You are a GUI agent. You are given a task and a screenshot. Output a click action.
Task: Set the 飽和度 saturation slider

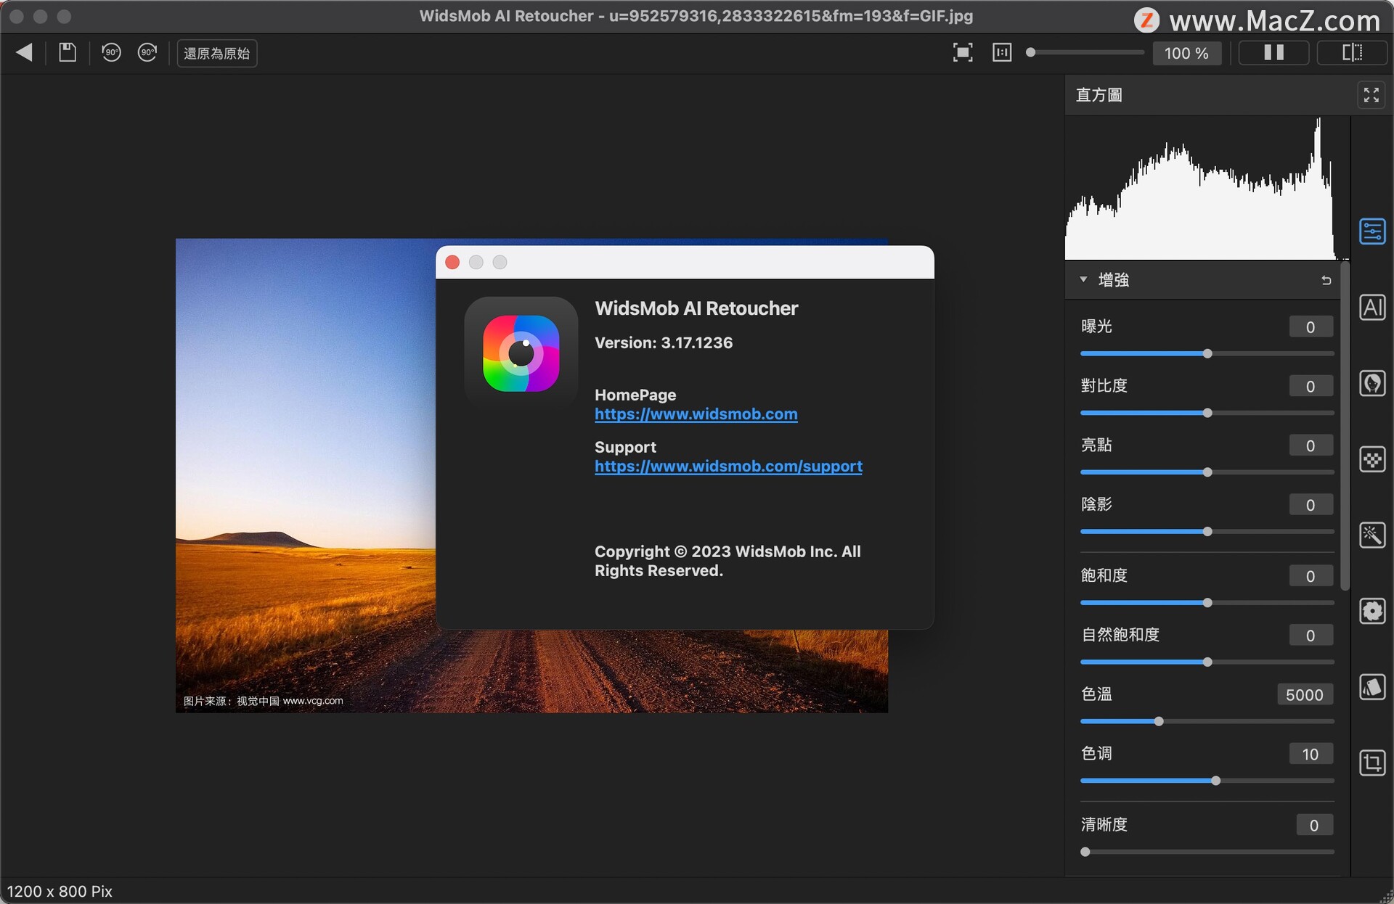(x=1207, y=603)
